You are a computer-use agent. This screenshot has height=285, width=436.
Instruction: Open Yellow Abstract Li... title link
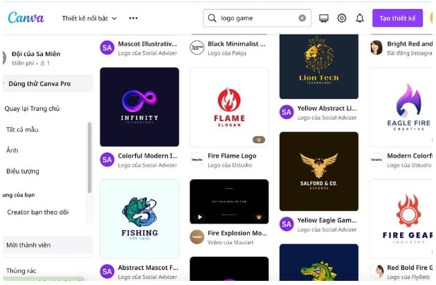[327, 108]
